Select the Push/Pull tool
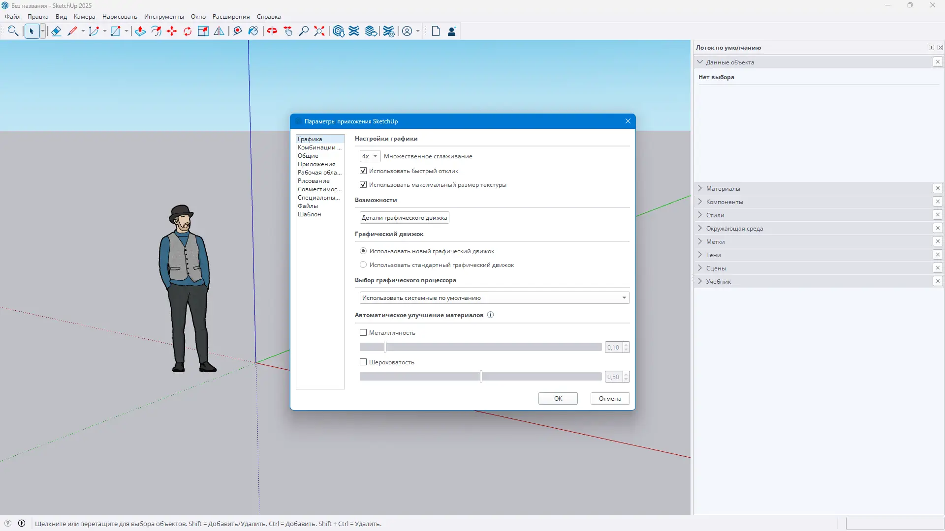945x531 pixels. tap(140, 31)
